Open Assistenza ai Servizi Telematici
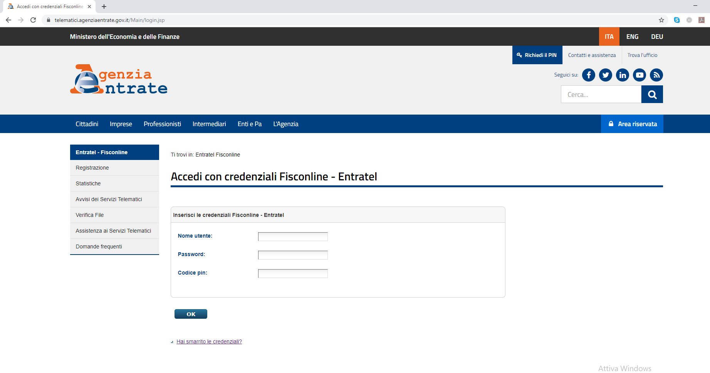Image resolution: width=710 pixels, height=373 pixels. [114, 231]
